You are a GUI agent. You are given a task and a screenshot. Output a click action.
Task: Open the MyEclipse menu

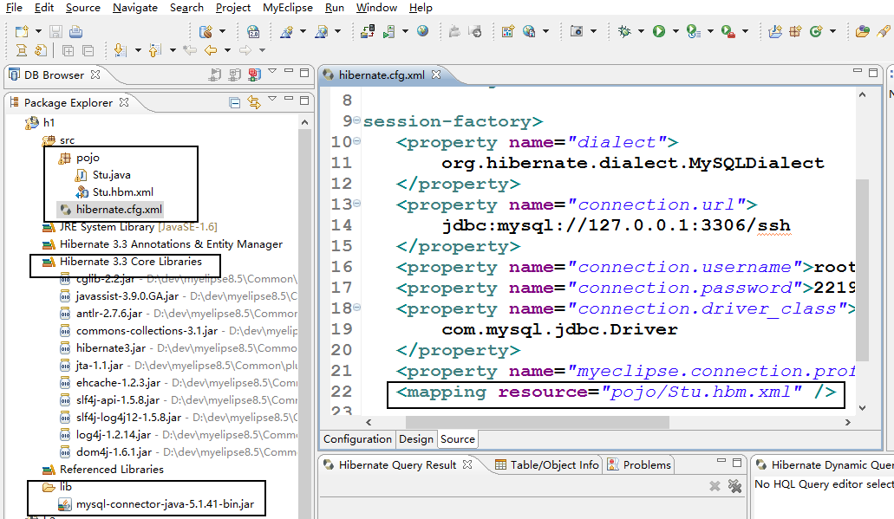click(288, 8)
